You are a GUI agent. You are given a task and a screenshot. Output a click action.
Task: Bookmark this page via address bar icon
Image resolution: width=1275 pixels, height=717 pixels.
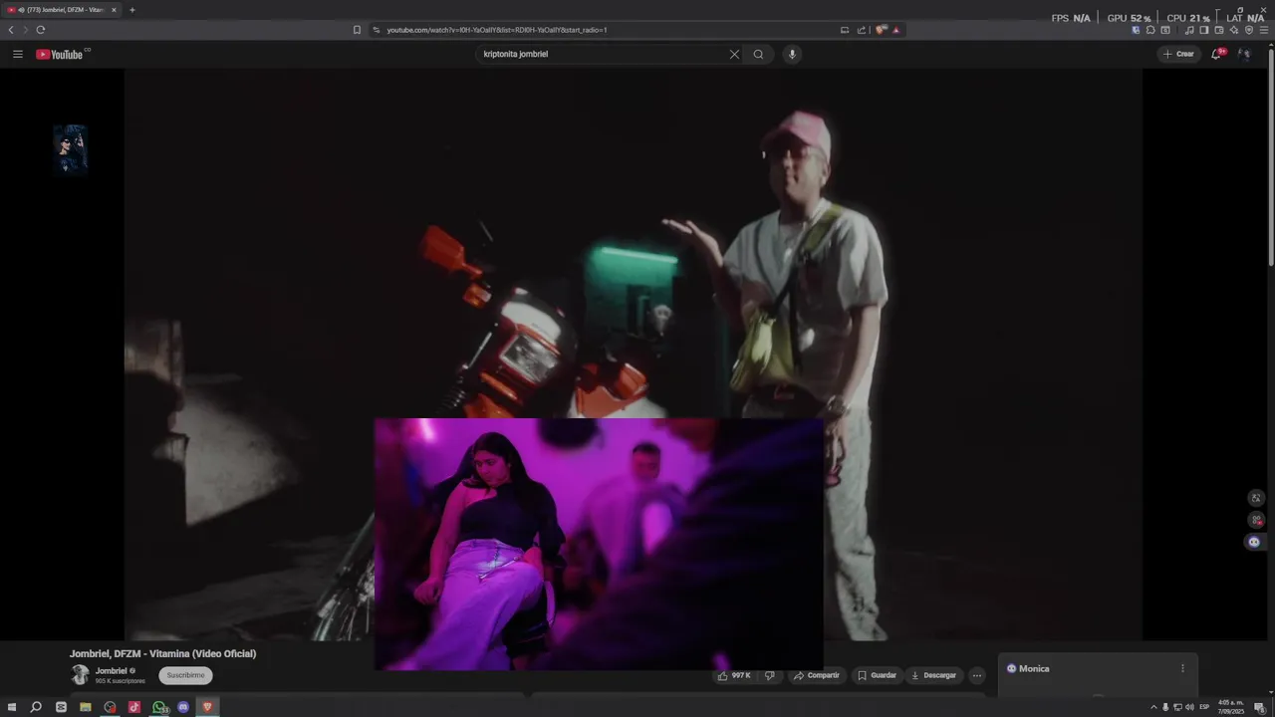click(357, 30)
